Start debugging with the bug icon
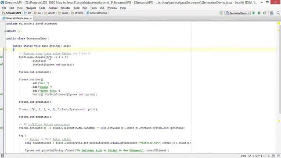 tap(259, 13)
